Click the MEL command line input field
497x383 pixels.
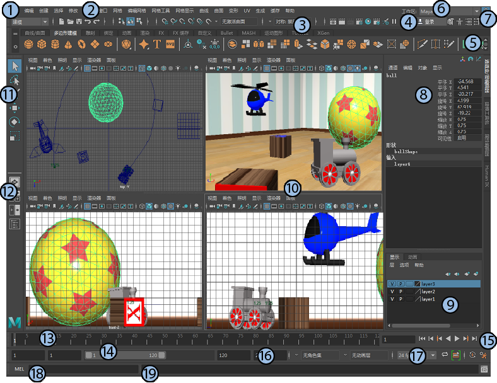point(84,369)
